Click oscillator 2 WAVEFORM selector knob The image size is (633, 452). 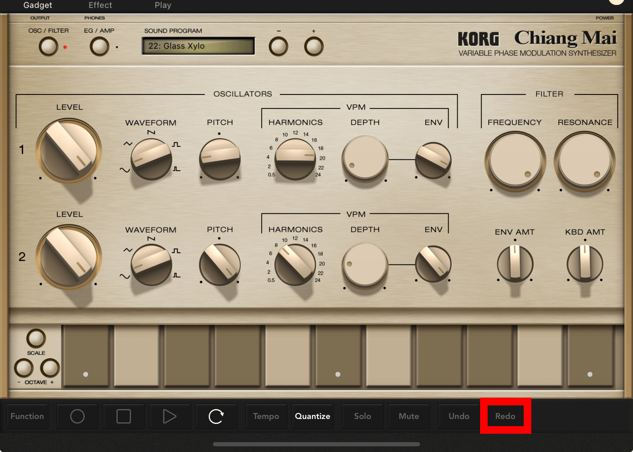[x=151, y=265]
